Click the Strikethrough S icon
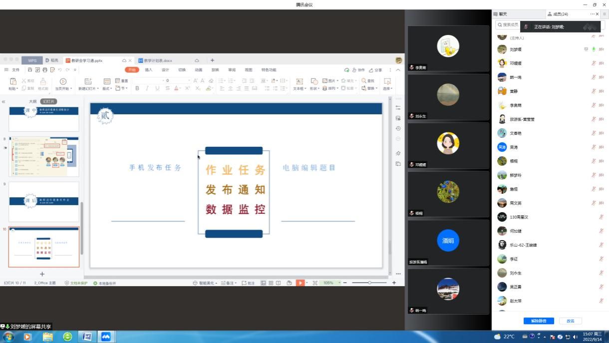Screen dimensions: 609x343 168,88
